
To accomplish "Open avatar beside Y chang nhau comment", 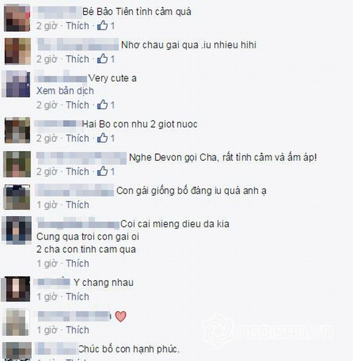I will [x=16, y=289].
